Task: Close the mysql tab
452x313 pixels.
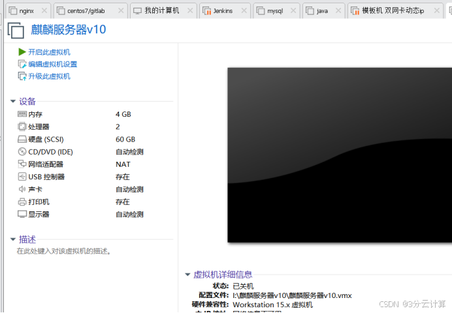Action: 293,10
